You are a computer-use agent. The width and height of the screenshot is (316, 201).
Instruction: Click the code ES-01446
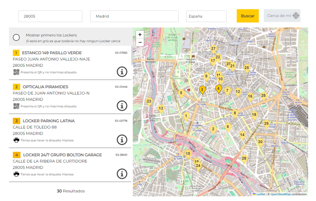point(121,87)
